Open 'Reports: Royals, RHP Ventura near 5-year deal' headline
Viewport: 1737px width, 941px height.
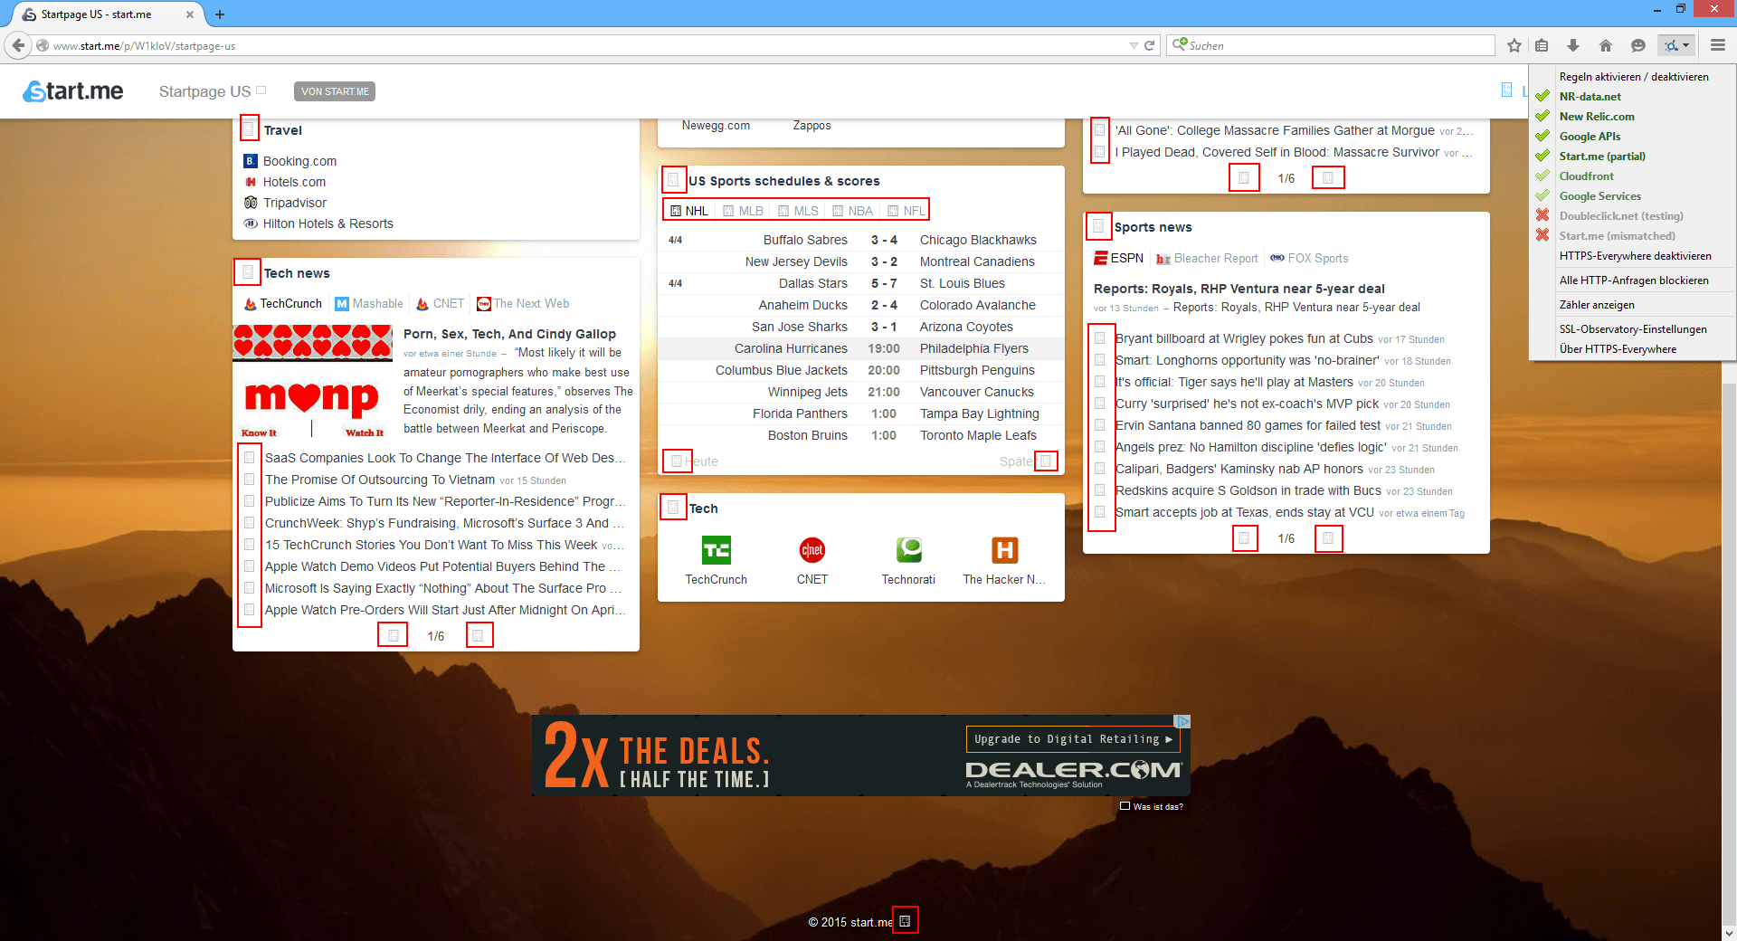pos(1239,289)
